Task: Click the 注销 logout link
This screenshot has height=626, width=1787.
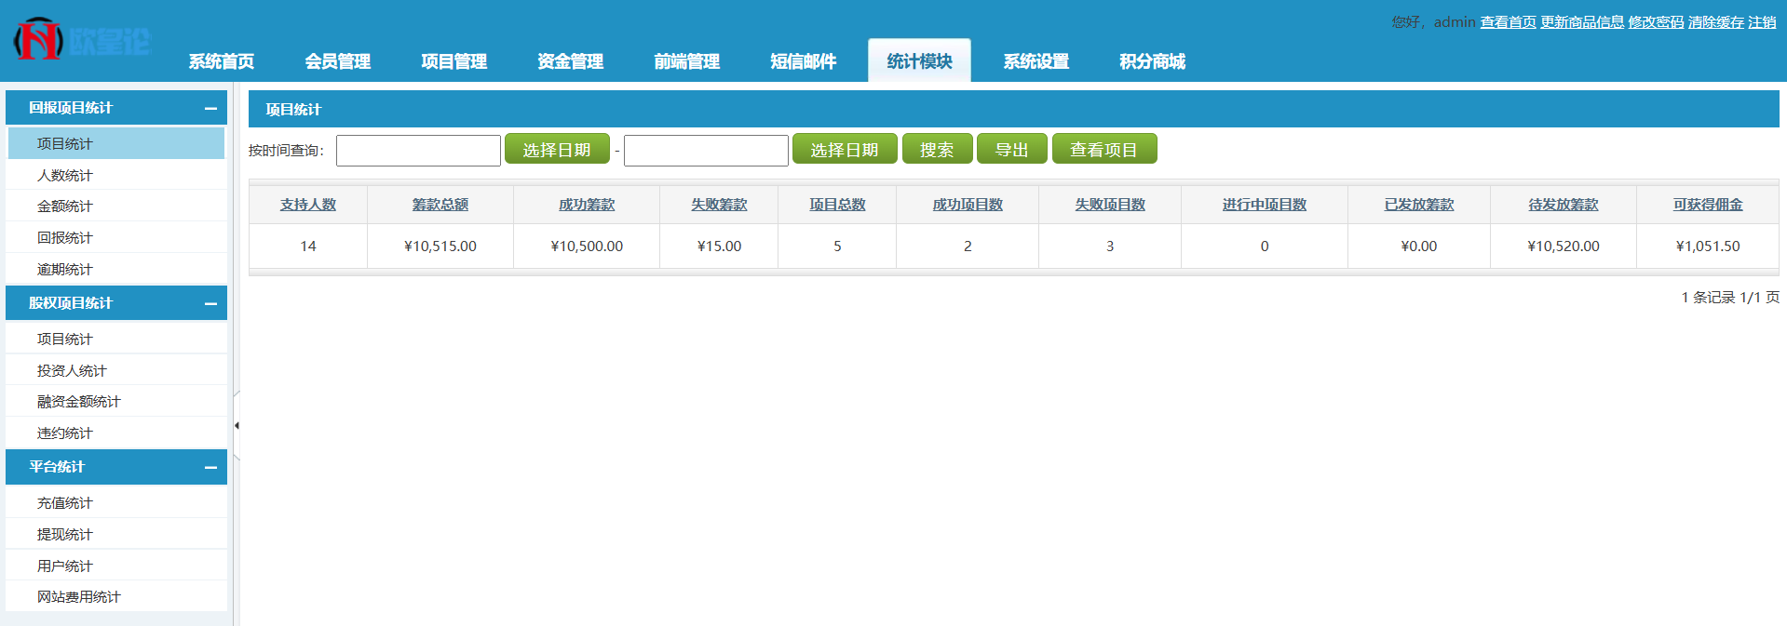Action: (x=1762, y=22)
